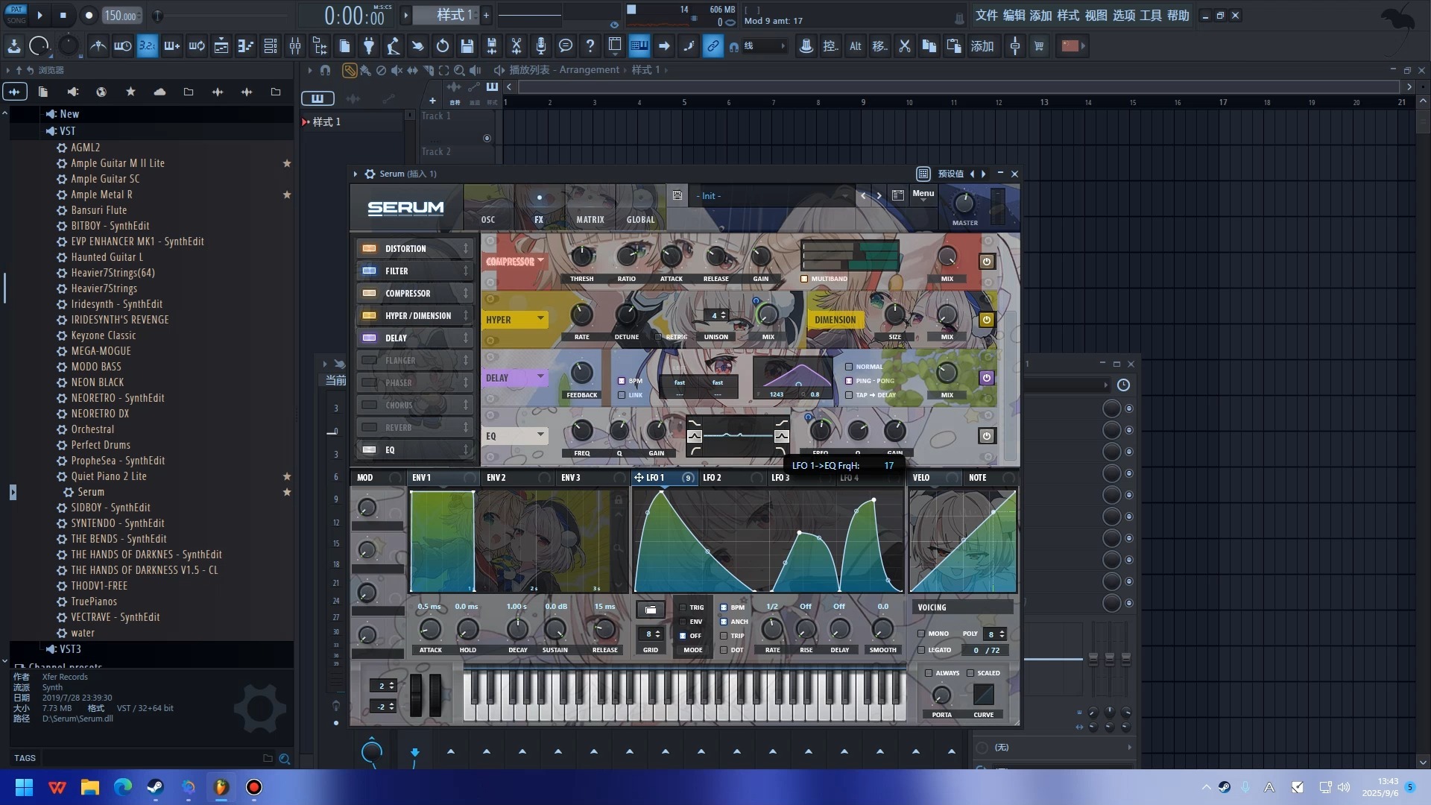This screenshot has width=1431, height=805.
Task: Enable the LEGATO voicing checkbox
Action: point(921,650)
